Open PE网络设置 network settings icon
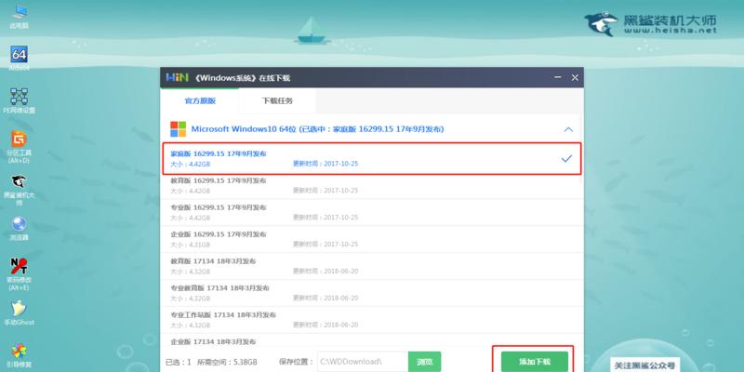The height and width of the screenshot is (372, 744). pyautogui.click(x=19, y=100)
